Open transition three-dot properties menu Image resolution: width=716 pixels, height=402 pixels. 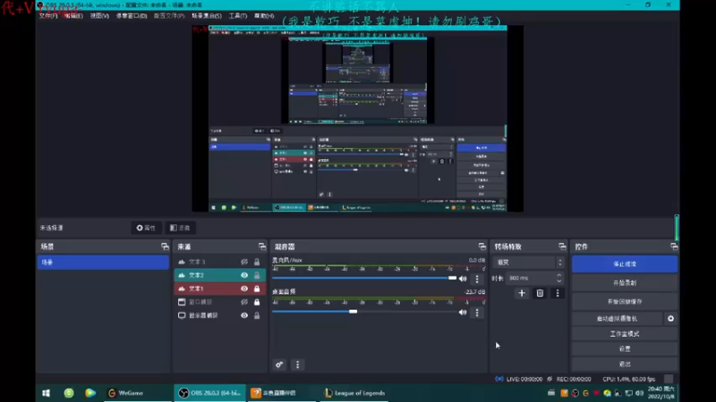click(558, 293)
